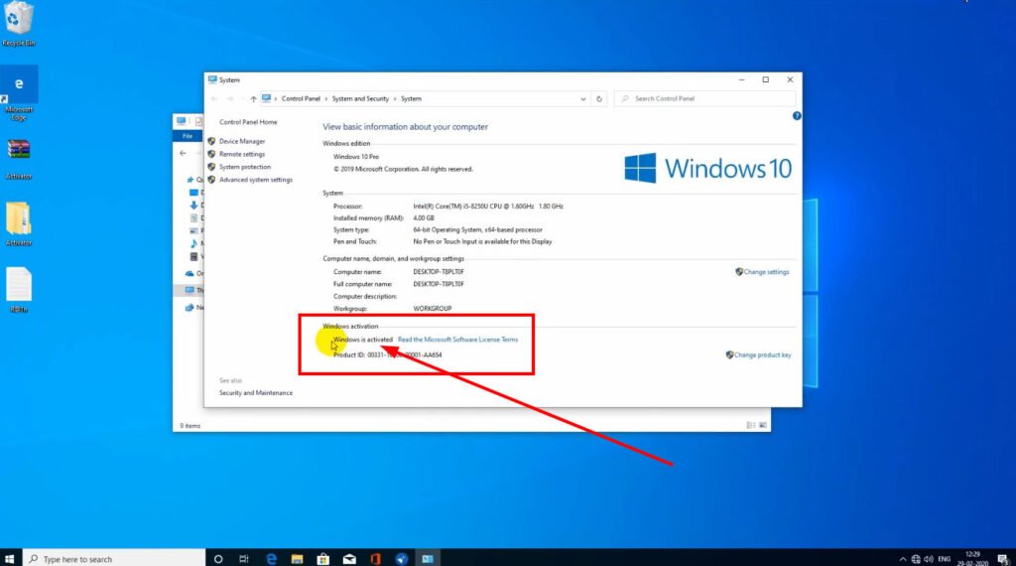The height and width of the screenshot is (566, 1016).
Task: Click the ENG language indicator
Action: coord(945,559)
